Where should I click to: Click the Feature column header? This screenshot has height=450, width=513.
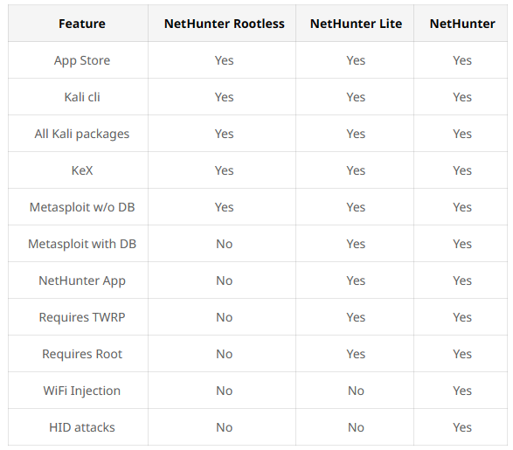point(82,24)
